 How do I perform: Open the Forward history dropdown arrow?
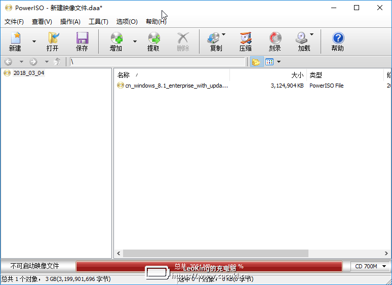47,62
